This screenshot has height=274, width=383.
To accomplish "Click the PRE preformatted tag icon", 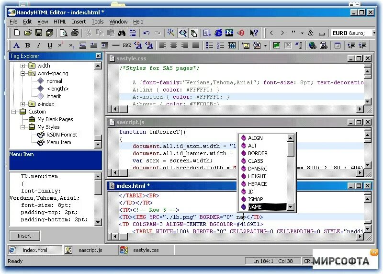I will point(127,45).
